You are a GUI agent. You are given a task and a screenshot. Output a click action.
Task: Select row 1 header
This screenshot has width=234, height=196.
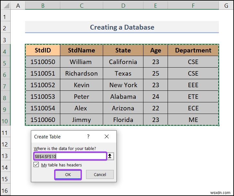pos(5,15)
